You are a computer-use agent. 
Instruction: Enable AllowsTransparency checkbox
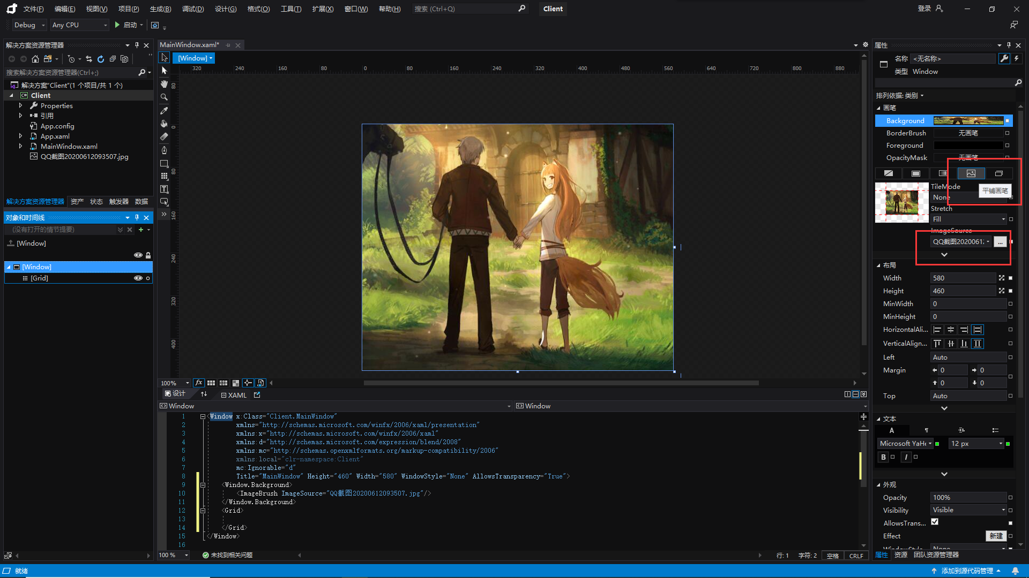pyautogui.click(x=935, y=522)
